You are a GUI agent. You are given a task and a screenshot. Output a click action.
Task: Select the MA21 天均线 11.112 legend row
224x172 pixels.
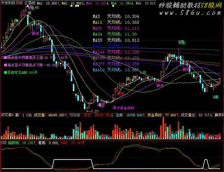pyautogui.click(x=116, y=28)
